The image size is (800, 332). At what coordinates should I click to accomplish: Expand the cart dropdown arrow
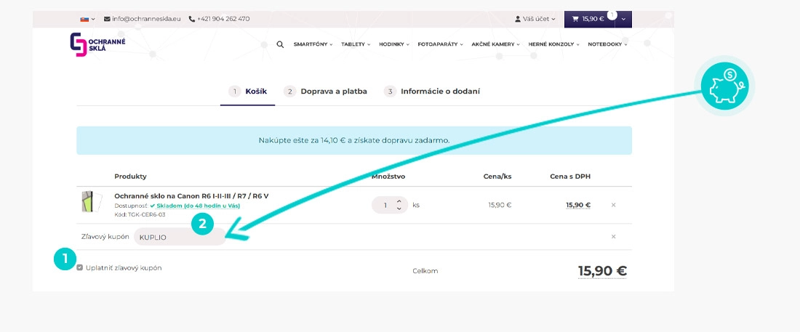tap(623, 20)
